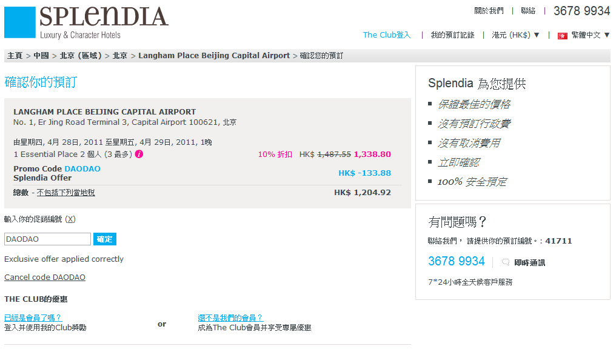Navigate to 中國 breadcrumb
This screenshot has width=616, height=349.
click(41, 56)
